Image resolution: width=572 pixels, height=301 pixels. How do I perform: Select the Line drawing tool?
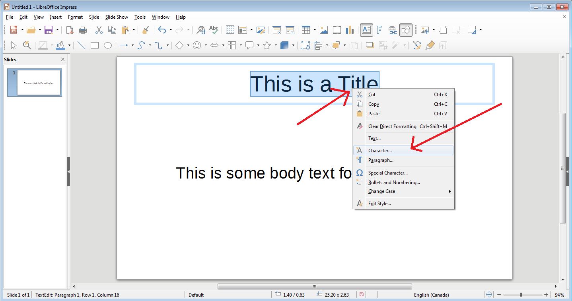point(82,45)
